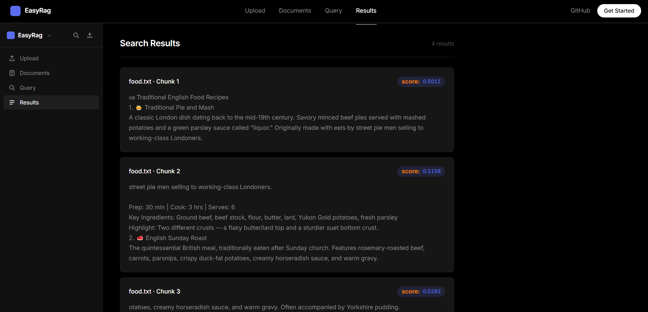Click the Get Started button
This screenshot has height=312, width=648.
[x=619, y=11]
